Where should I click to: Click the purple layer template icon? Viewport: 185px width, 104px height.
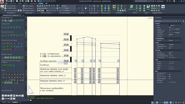point(105,6)
